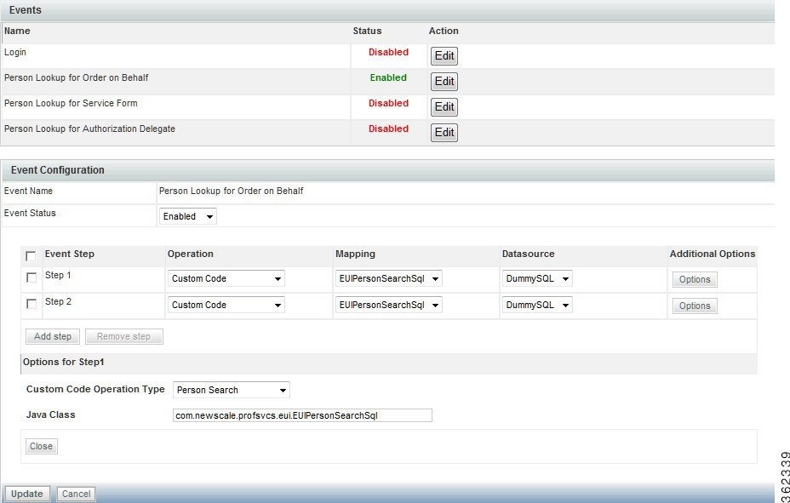This screenshot has width=790, height=503.
Task: Select the Step 2 checkbox
Action: click(31, 305)
